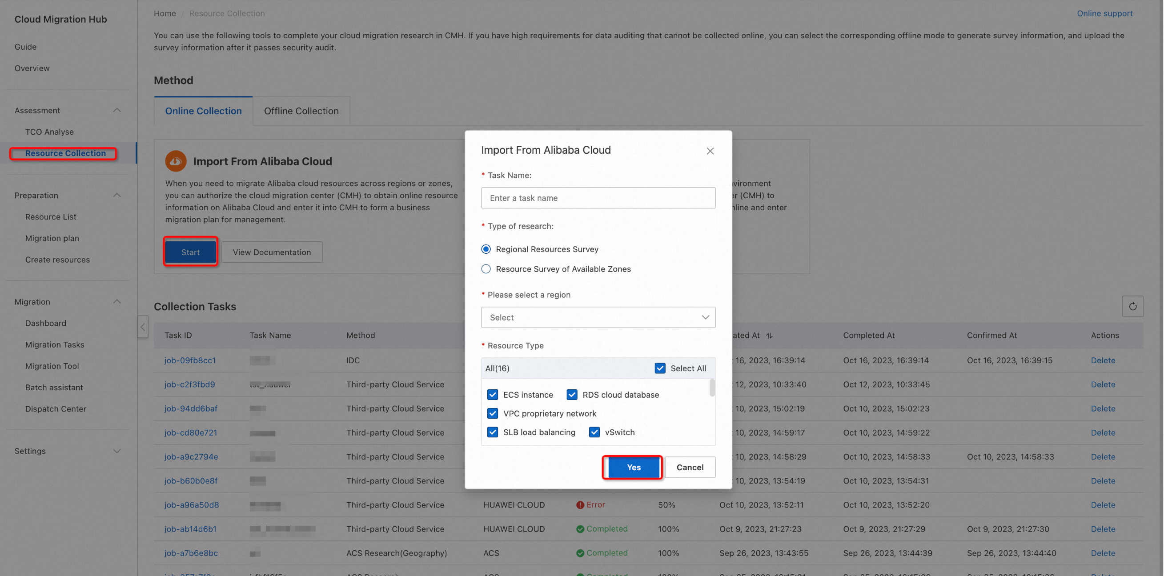Open Resource Collection menu item
The image size is (1164, 576).
pyautogui.click(x=65, y=153)
